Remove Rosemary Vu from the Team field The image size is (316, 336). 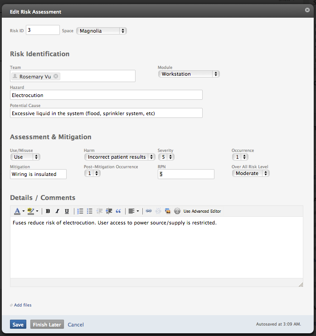[x=56, y=77]
